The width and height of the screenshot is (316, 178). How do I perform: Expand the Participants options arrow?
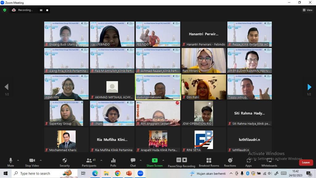pyautogui.click(x=101, y=160)
